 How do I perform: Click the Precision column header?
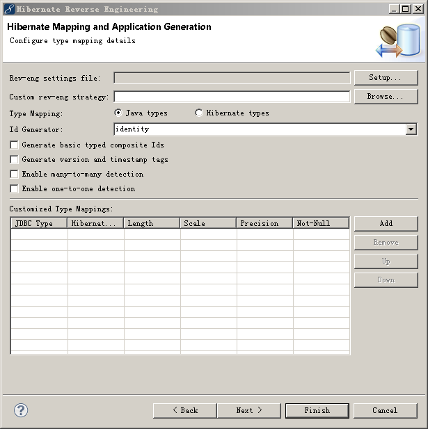pyautogui.click(x=264, y=223)
